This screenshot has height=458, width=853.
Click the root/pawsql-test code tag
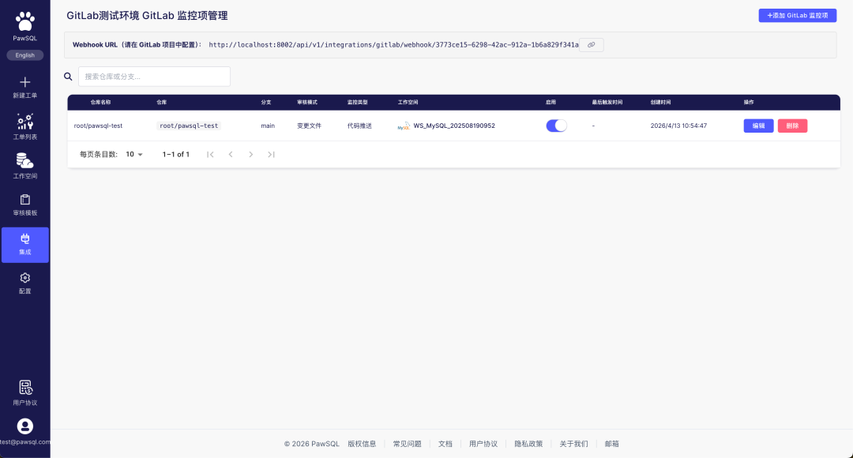[x=189, y=126]
